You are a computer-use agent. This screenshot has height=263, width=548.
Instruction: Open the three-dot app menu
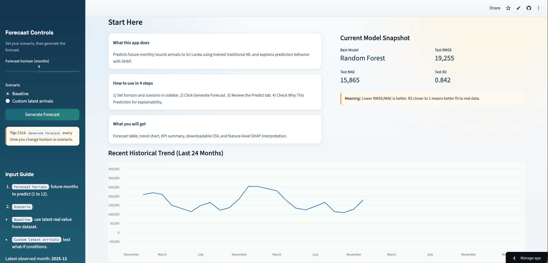(539, 8)
